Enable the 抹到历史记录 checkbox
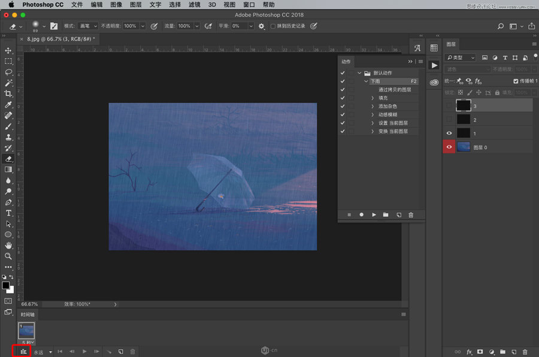The image size is (539, 357). (x=273, y=26)
